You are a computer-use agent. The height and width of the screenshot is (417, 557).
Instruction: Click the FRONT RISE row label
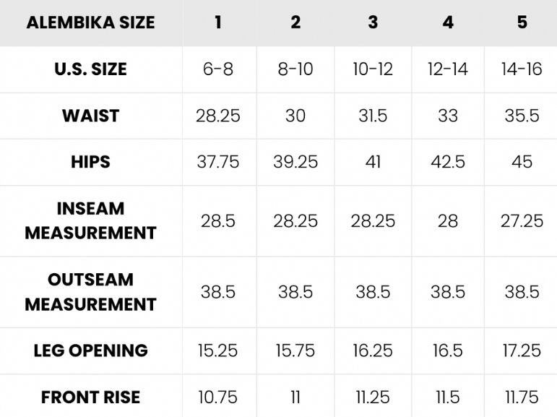coord(91,397)
